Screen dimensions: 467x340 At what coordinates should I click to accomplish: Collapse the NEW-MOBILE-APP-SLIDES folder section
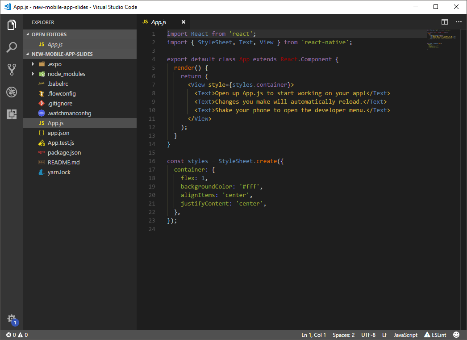[x=80, y=54]
